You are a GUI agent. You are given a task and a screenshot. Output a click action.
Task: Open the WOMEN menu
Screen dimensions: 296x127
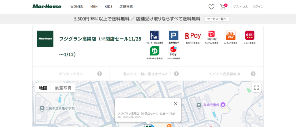coord(77,7)
